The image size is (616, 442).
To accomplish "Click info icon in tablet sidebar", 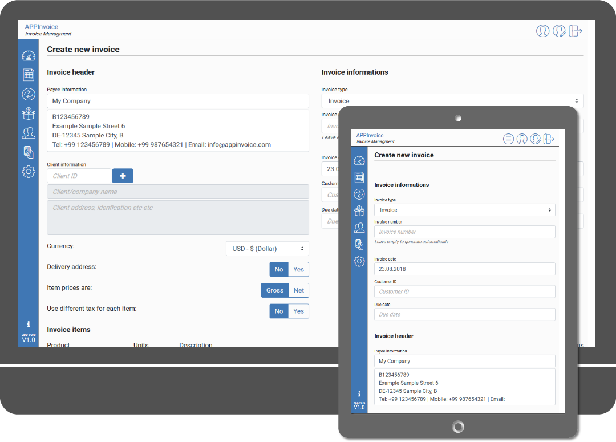I will click(x=359, y=394).
